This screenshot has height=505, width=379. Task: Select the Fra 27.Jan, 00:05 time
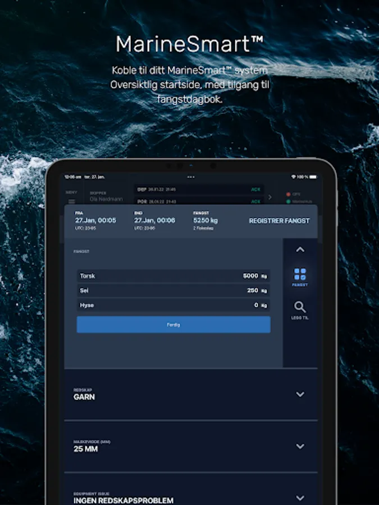95,221
